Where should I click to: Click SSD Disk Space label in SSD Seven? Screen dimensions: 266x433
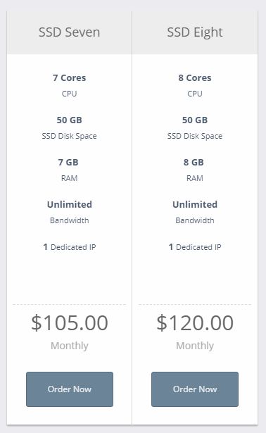point(69,136)
